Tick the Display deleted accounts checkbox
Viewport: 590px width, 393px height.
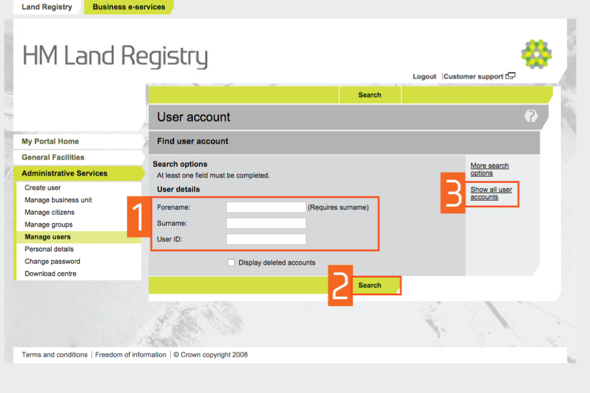(231, 263)
